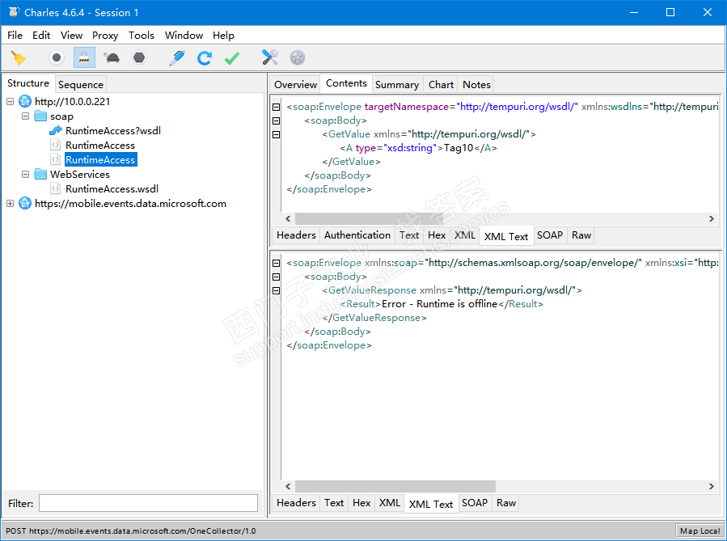Open the Summary tab
The height and width of the screenshot is (541, 727).
click(x=397, y=84)
